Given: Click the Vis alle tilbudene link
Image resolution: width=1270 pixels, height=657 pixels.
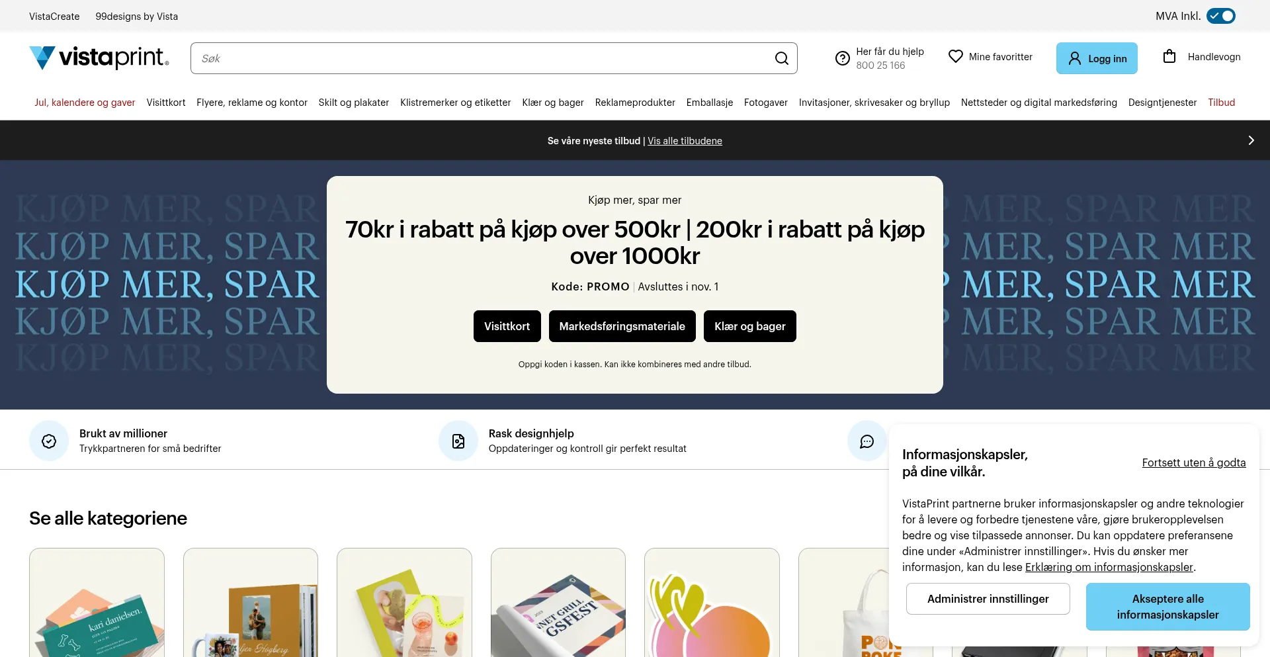Looking at the screenshot, I should [x=685, y=141].
